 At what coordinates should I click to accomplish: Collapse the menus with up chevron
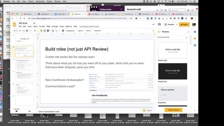153,31
